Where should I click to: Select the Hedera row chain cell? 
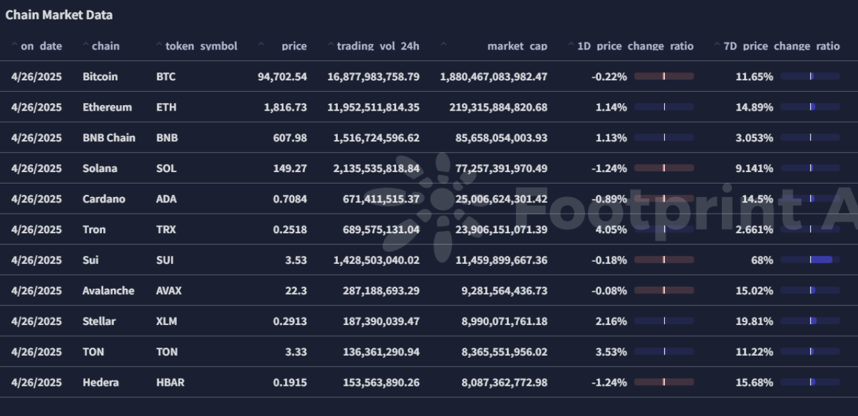pos(101,383)
